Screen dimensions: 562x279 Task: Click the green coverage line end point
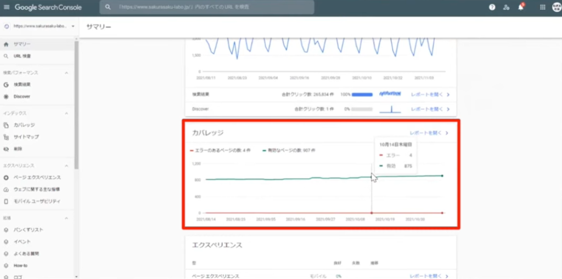coord(442,175)
